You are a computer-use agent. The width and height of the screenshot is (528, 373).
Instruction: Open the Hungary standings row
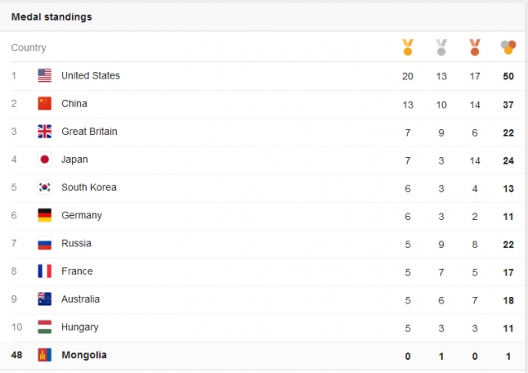tap(262, 328)
